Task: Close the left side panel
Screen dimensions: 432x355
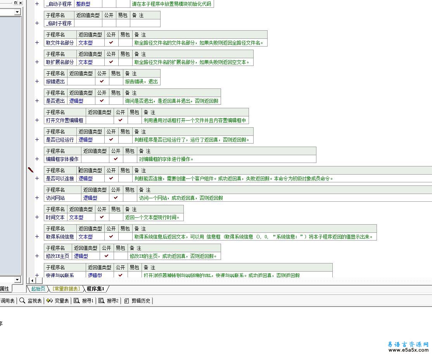Action: point(21,3)
